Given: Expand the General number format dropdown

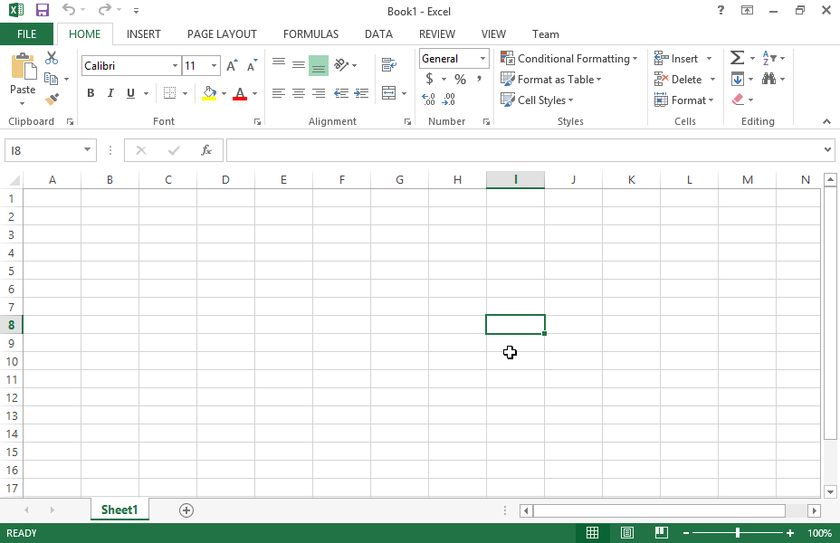Looking at the screenshot, I should pos(482,59).
